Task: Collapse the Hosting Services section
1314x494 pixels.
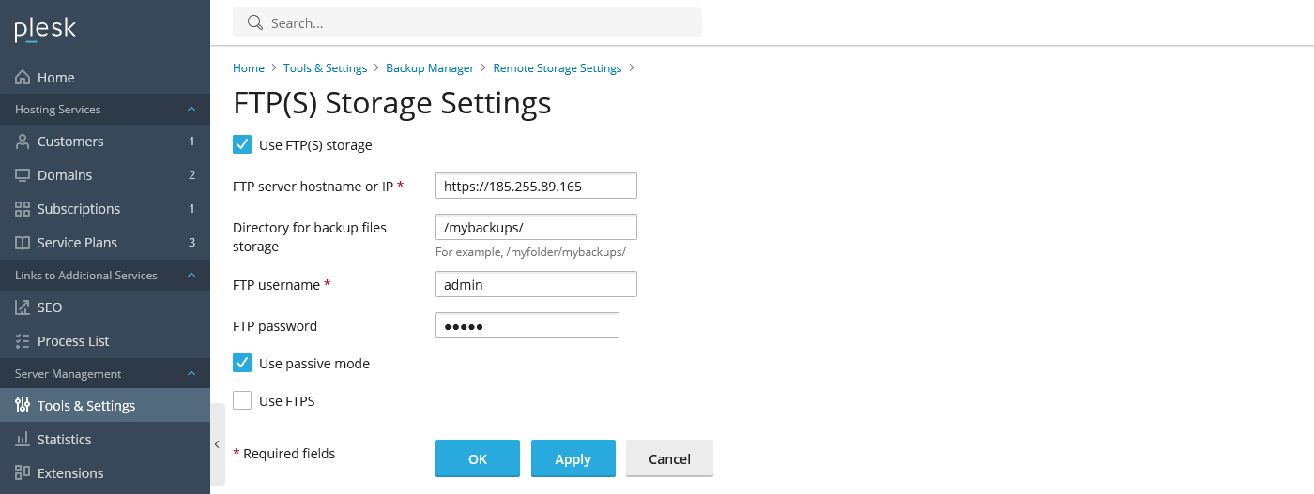Action: click(x=191, y=110)
